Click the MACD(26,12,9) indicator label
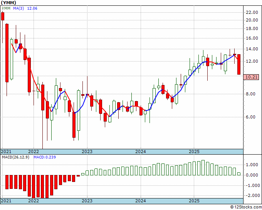Screen dimensions: 262x210 tap(15, 157)
